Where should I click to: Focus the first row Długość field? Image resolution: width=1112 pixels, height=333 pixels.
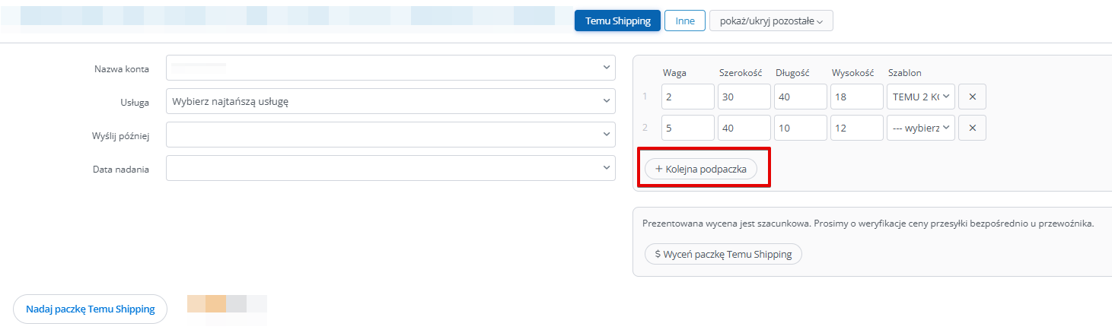(x=800, y=97)
